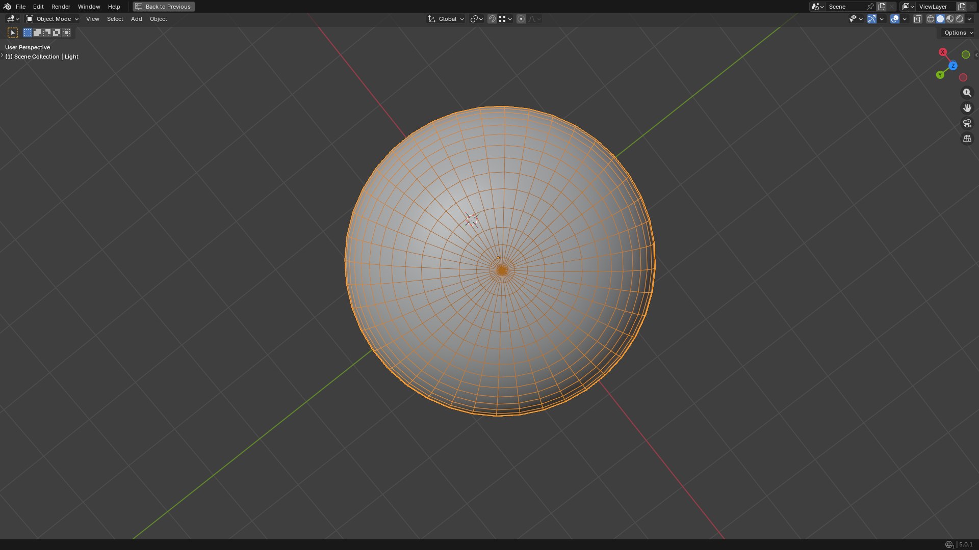Switch to solid viewport shading
This screenshot has width=979, height=550.
940,19
